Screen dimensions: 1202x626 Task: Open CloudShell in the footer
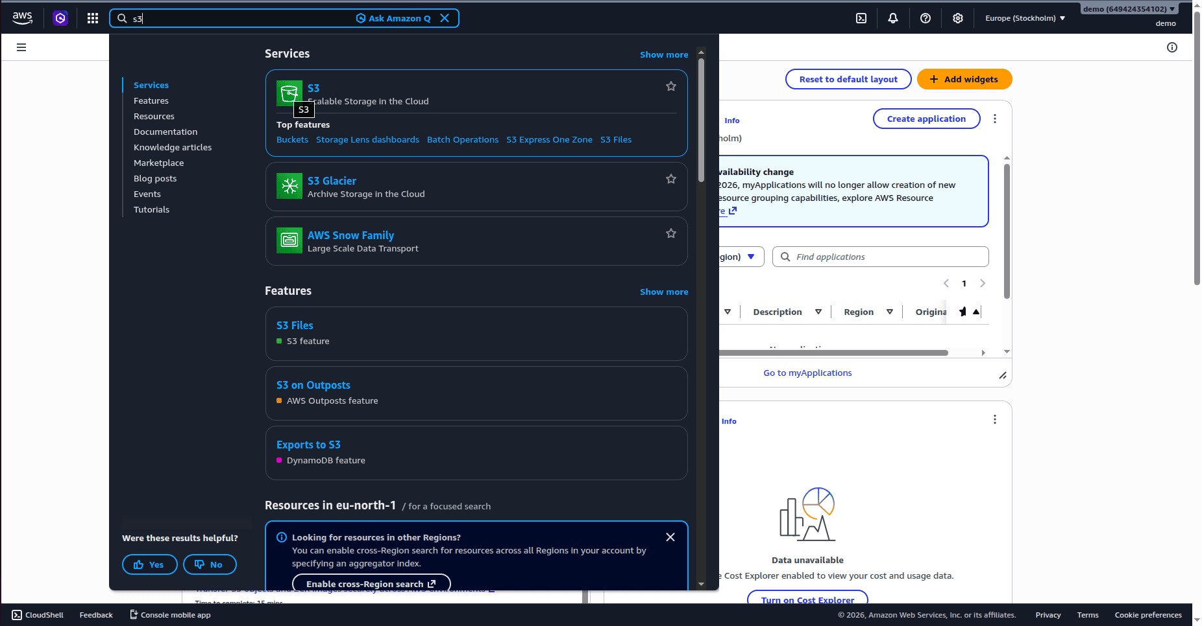[x=38, y=615]
